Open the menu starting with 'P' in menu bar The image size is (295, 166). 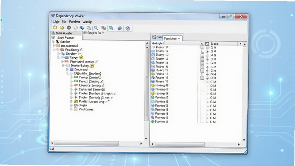(74, 22)
